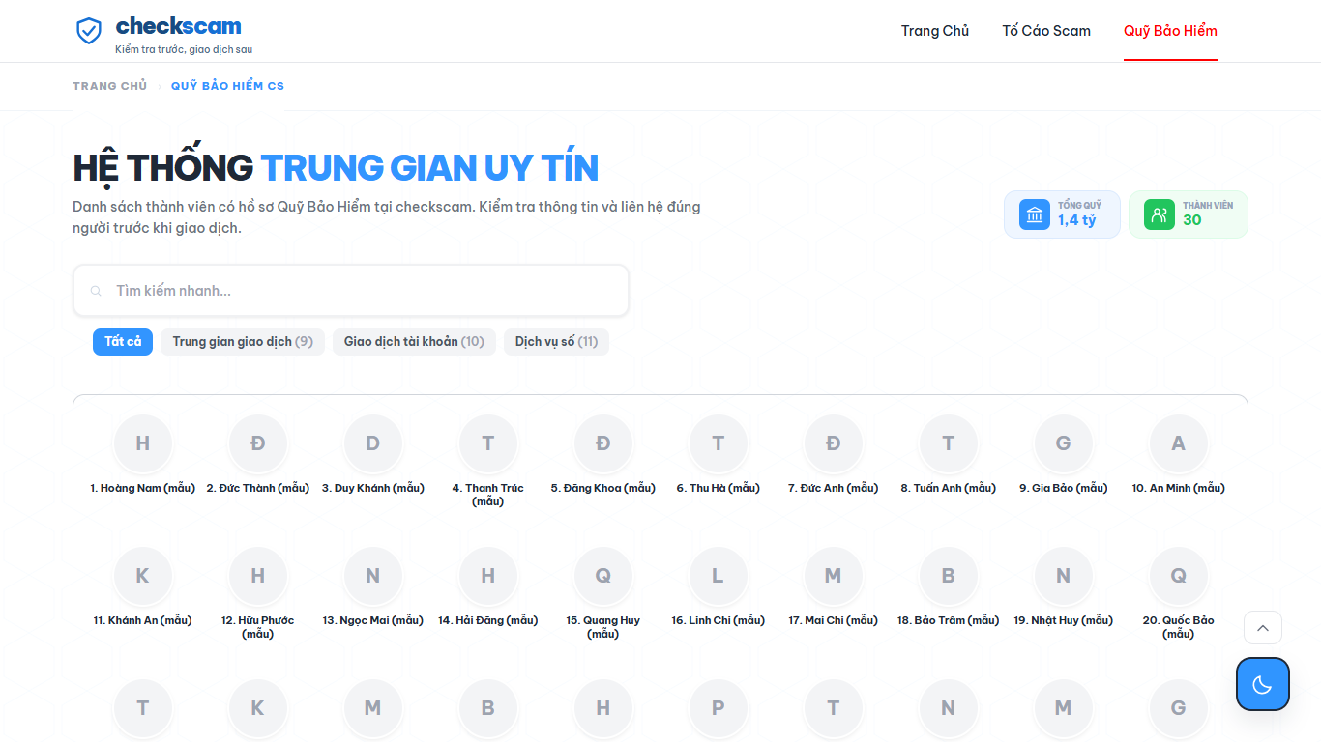
Task: Click the checkscam shield logo icon
Action: pyautogui.click(x=89, y=31)
